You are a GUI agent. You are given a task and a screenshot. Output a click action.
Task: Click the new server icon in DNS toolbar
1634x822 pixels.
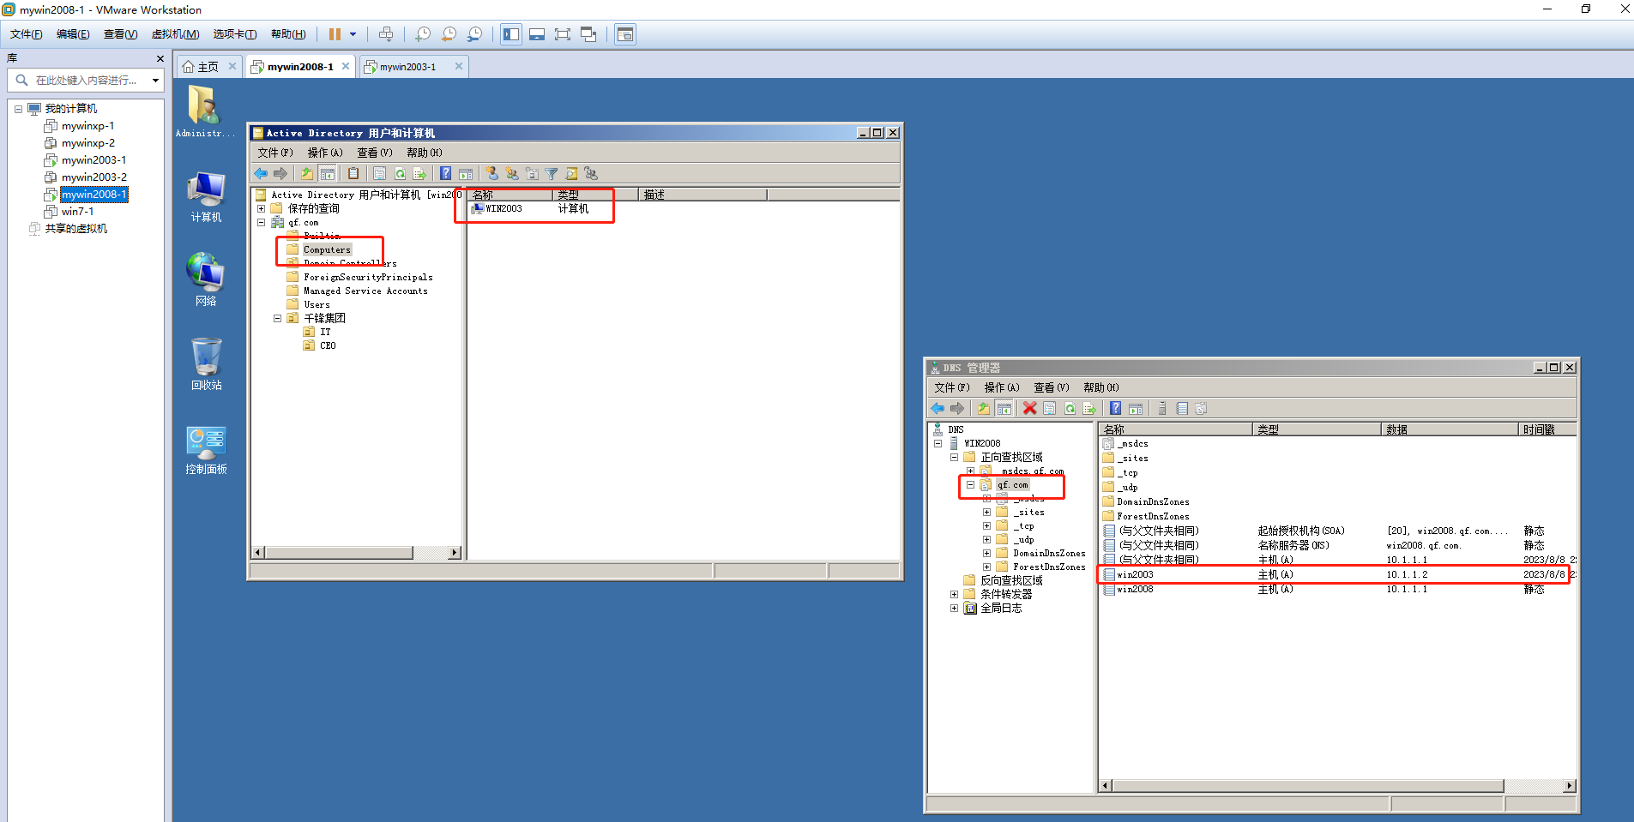pos(1162,408)
